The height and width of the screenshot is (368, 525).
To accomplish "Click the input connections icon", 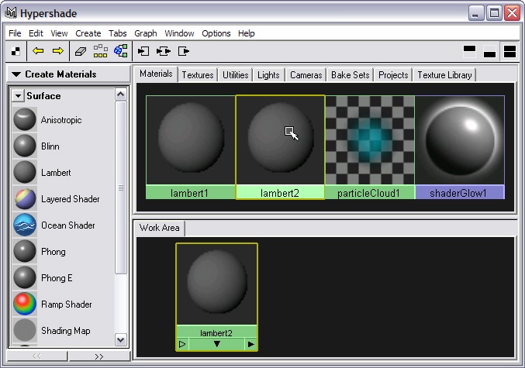I will pos(143,51).
